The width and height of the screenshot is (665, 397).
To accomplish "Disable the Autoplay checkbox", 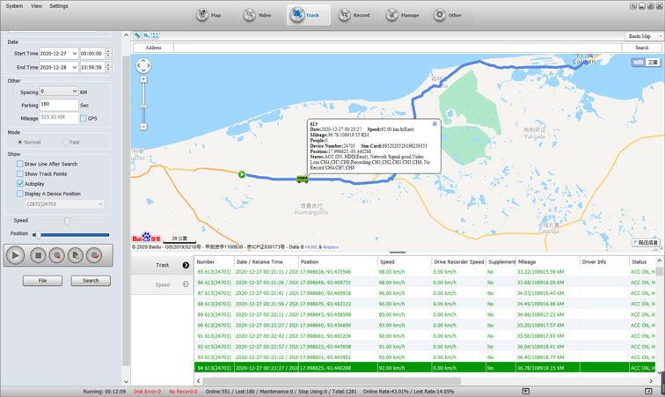I will tap(20, 183).
